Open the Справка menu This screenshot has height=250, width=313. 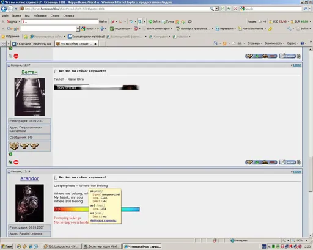pos(68,15)
